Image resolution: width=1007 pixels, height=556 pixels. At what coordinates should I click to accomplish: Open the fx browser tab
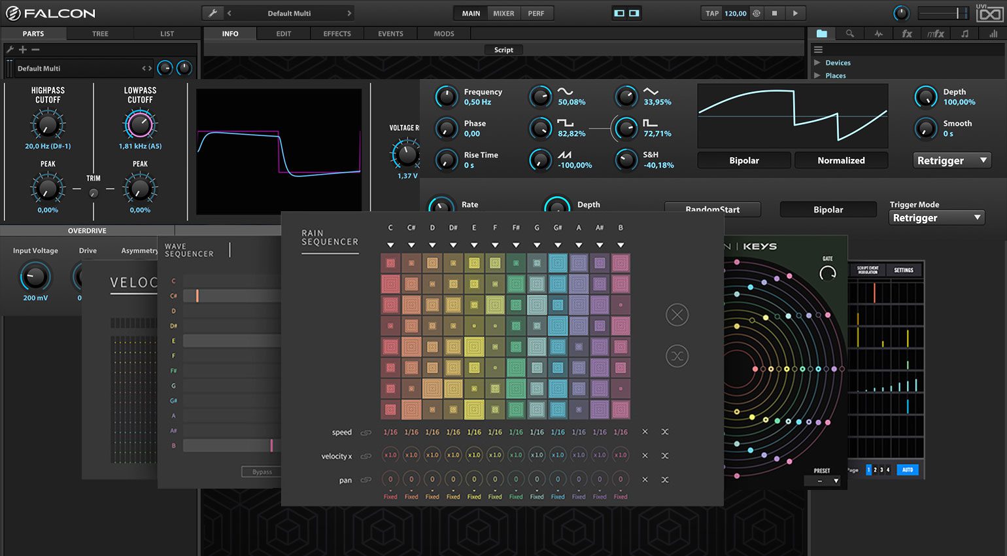click(907, 33)
